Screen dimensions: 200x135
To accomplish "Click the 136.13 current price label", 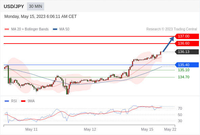I will [x=187, y=52].
